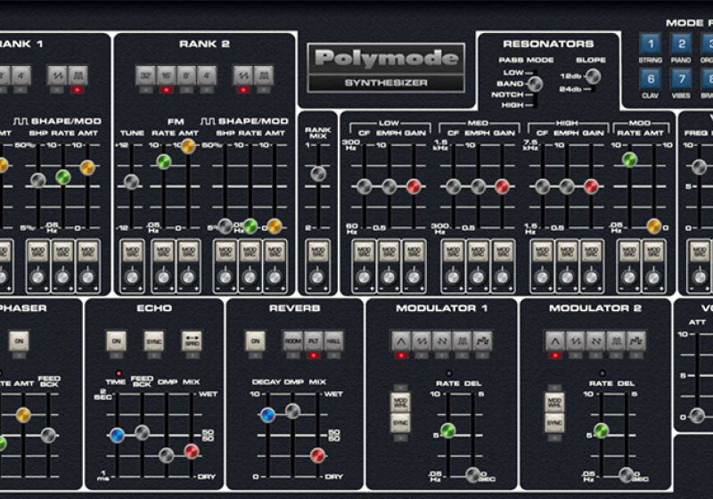Select sample-and-hold waveform in Modulator 2
Image resolution: width=713 pixels, height=499 pixels.
point(635,340)
